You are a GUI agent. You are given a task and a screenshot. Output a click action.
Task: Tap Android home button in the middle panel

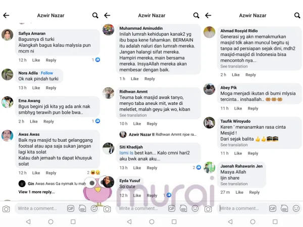[151, 222]
